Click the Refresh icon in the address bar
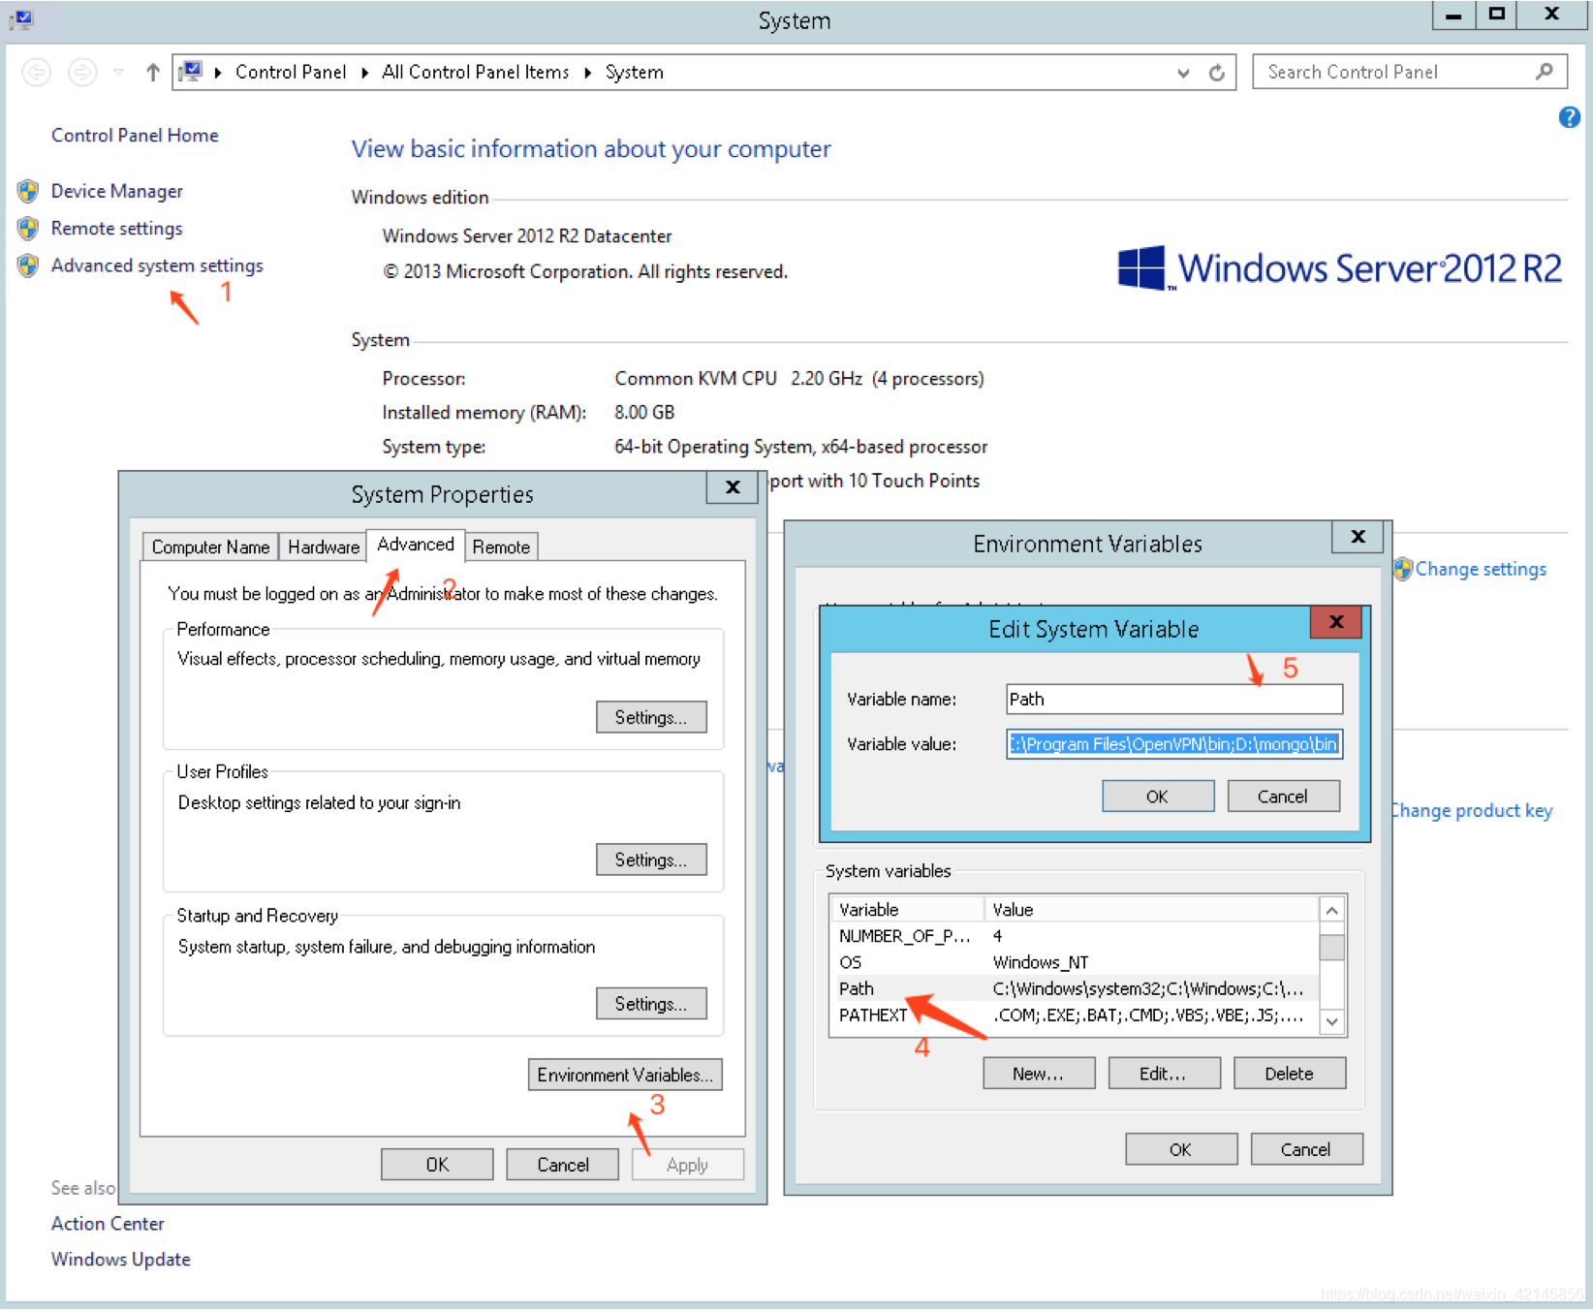Viewport: 1593px width, 1312px height. pyautogui.click(x=1217, y=73)
